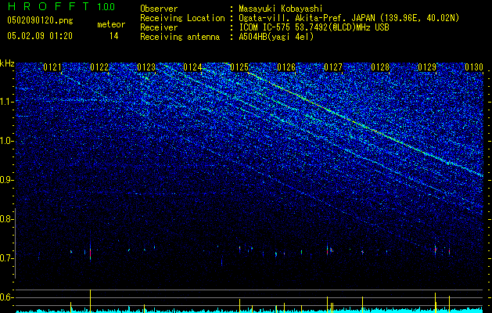Click the 0130 time marker
492x313 pixels.
474,67
